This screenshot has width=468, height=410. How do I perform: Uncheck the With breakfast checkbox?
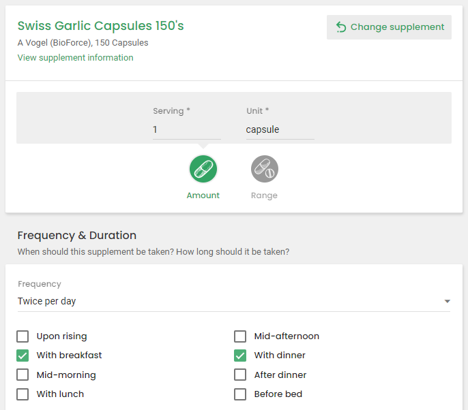coord(23,356)
